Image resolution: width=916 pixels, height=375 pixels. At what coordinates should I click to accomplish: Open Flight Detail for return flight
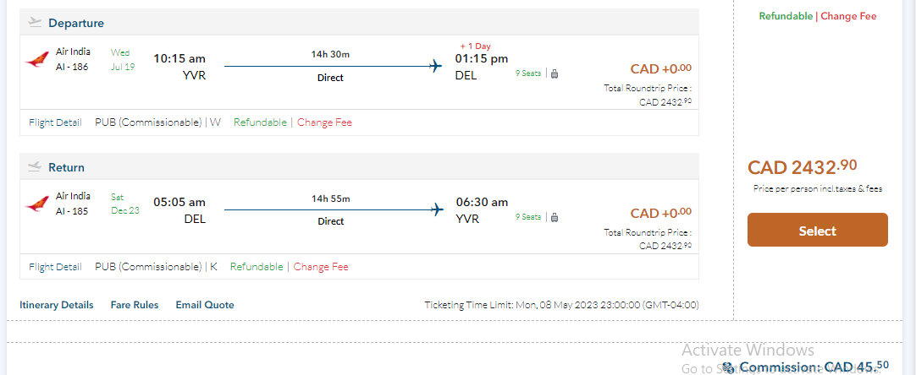click(55, 267)
